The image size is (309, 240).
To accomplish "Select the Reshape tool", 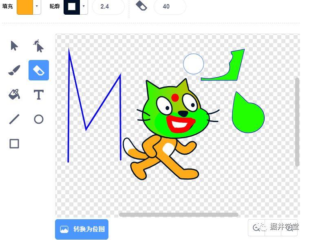I will tap(38, 46).
